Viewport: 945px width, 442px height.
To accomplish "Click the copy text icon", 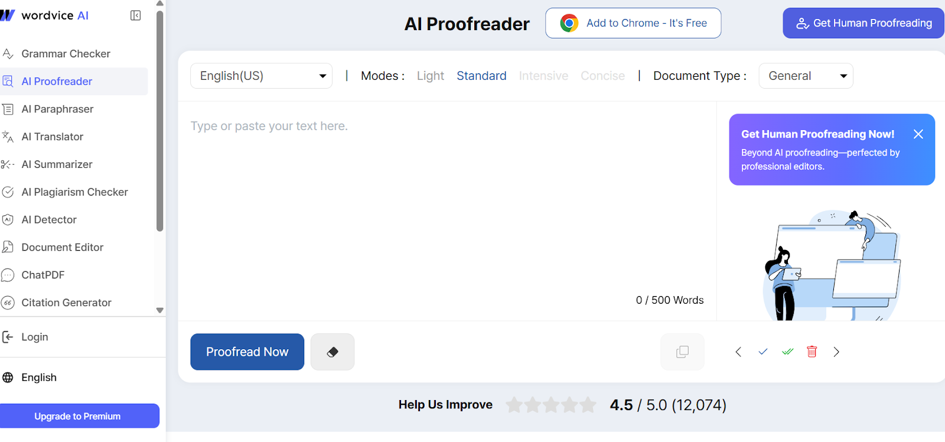I will point(682,352).
